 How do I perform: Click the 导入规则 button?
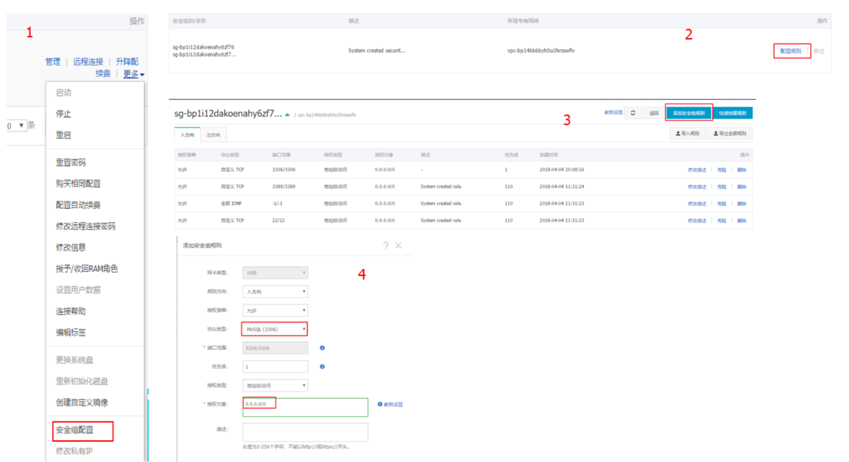coord(688,134)
